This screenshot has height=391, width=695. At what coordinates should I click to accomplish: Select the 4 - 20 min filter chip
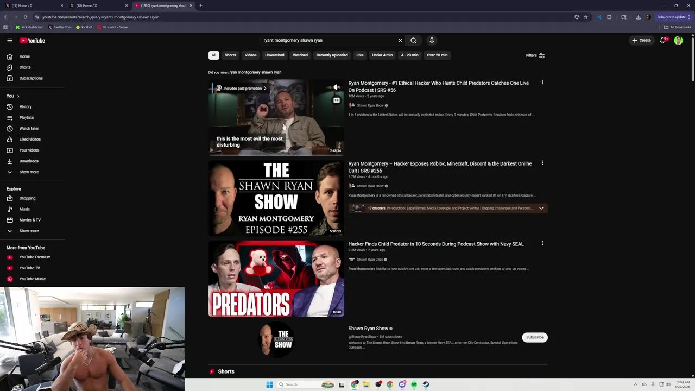pyautogui.click(x=409, y=55)
